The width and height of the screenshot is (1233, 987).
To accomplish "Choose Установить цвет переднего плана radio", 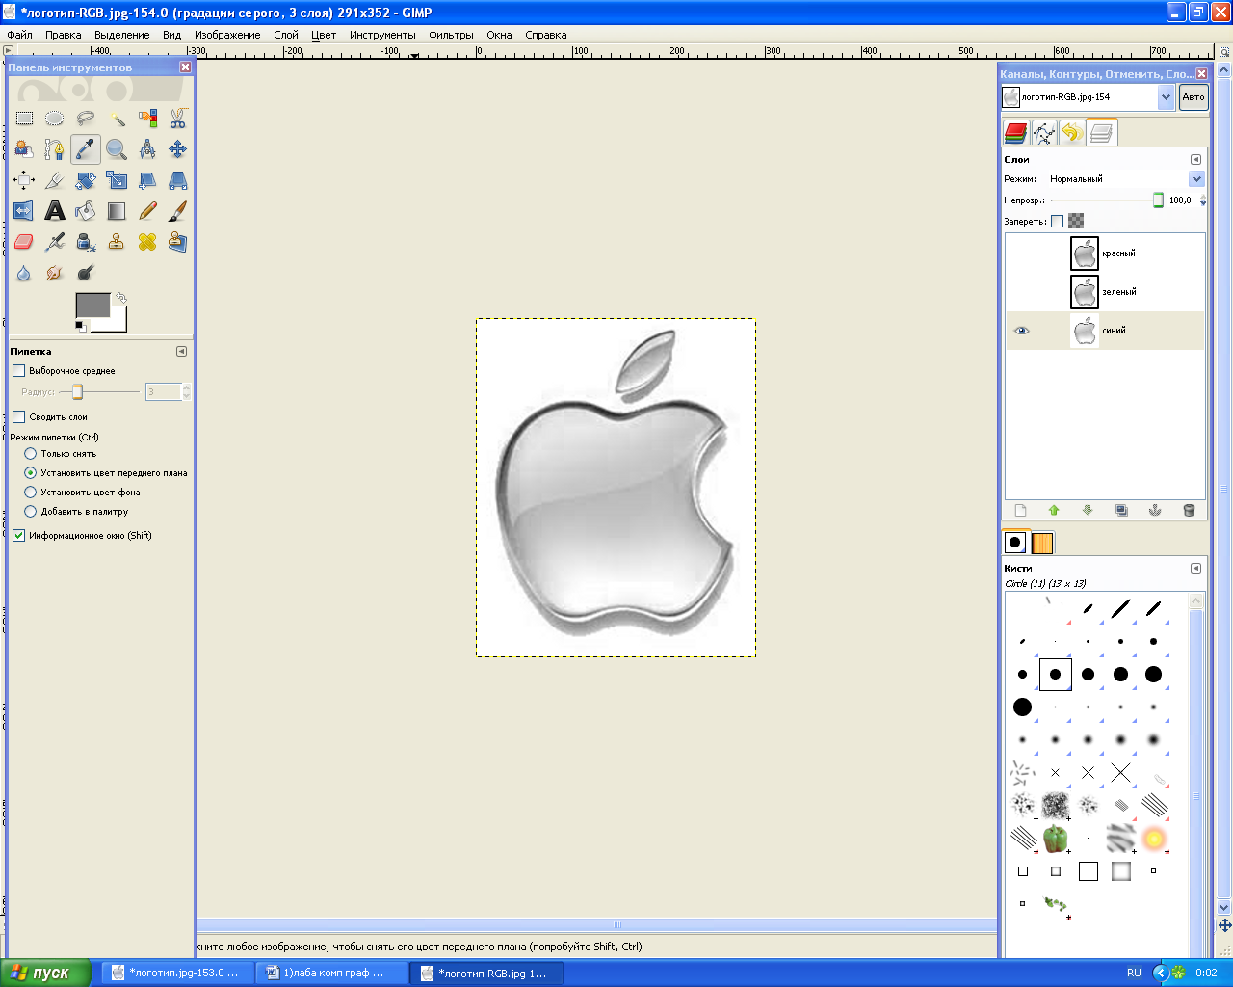I will tap(30, 472).
